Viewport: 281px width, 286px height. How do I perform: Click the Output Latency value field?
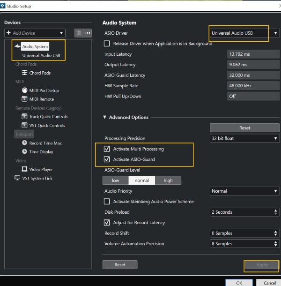pyautogui.click(x=253, y=65)
